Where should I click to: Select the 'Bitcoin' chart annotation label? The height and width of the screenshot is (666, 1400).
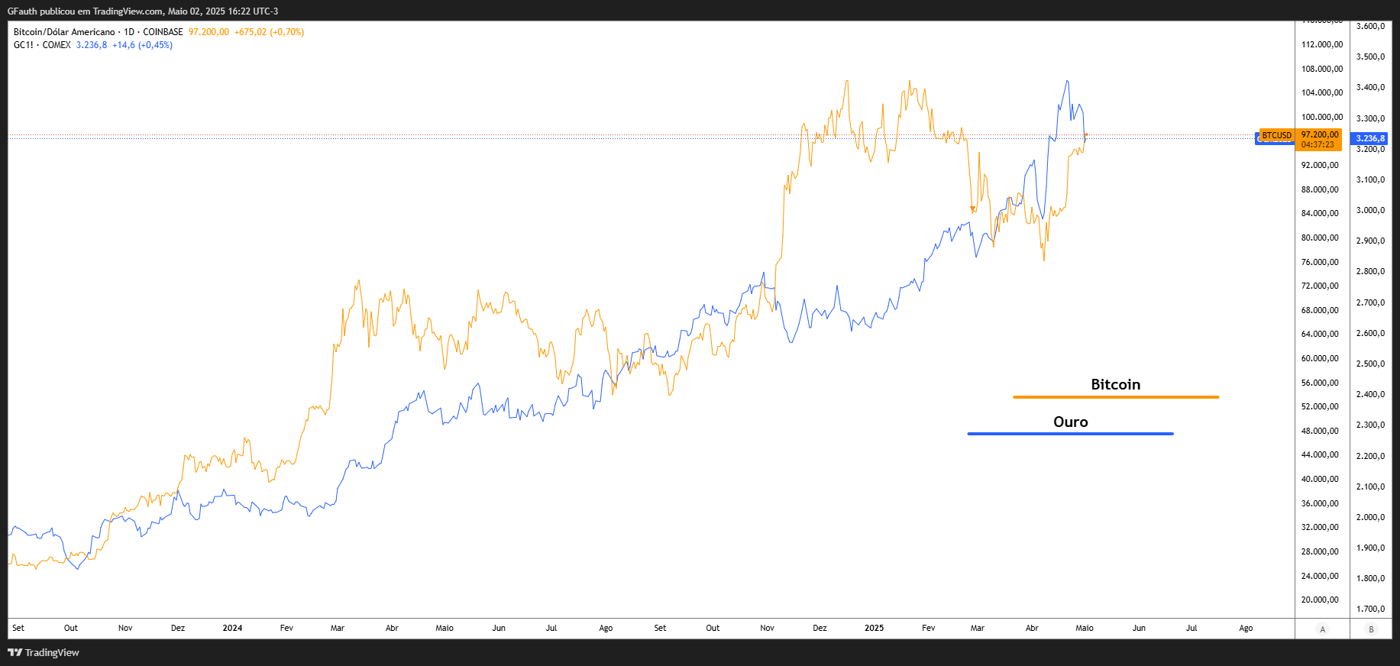click(x=1115, y=384)
